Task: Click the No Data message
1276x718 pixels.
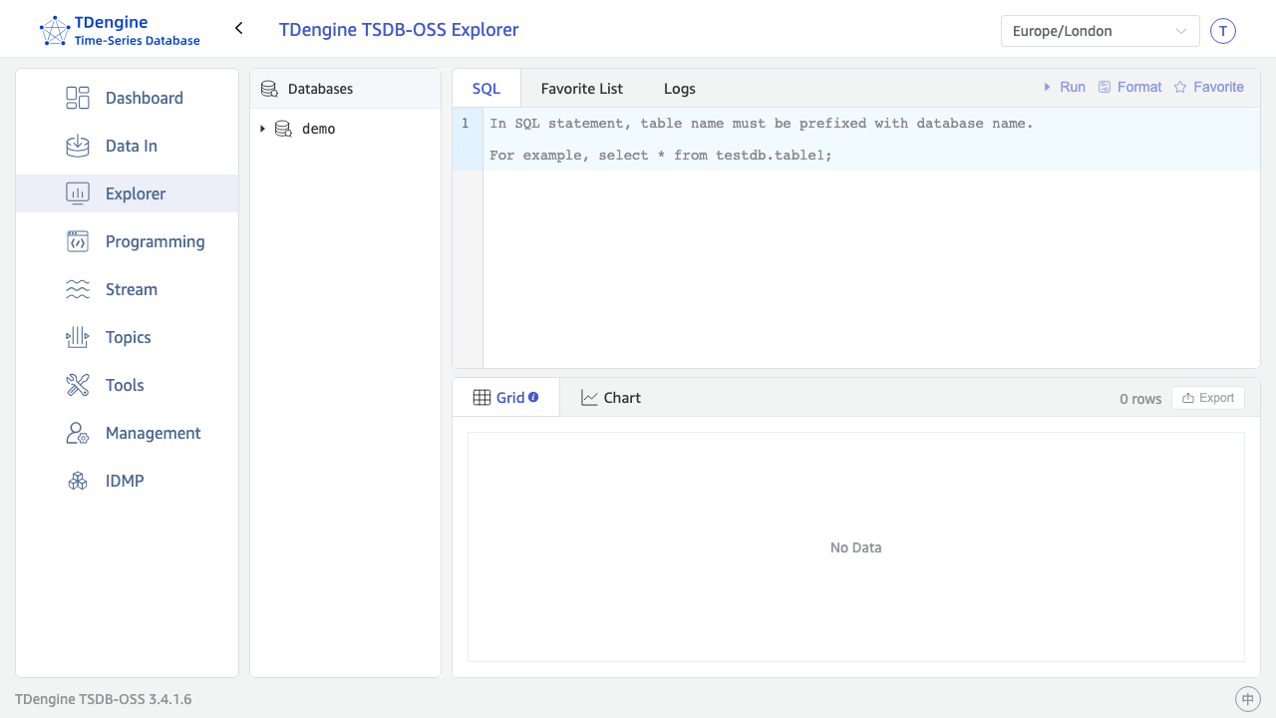Action: pos(856,547)
